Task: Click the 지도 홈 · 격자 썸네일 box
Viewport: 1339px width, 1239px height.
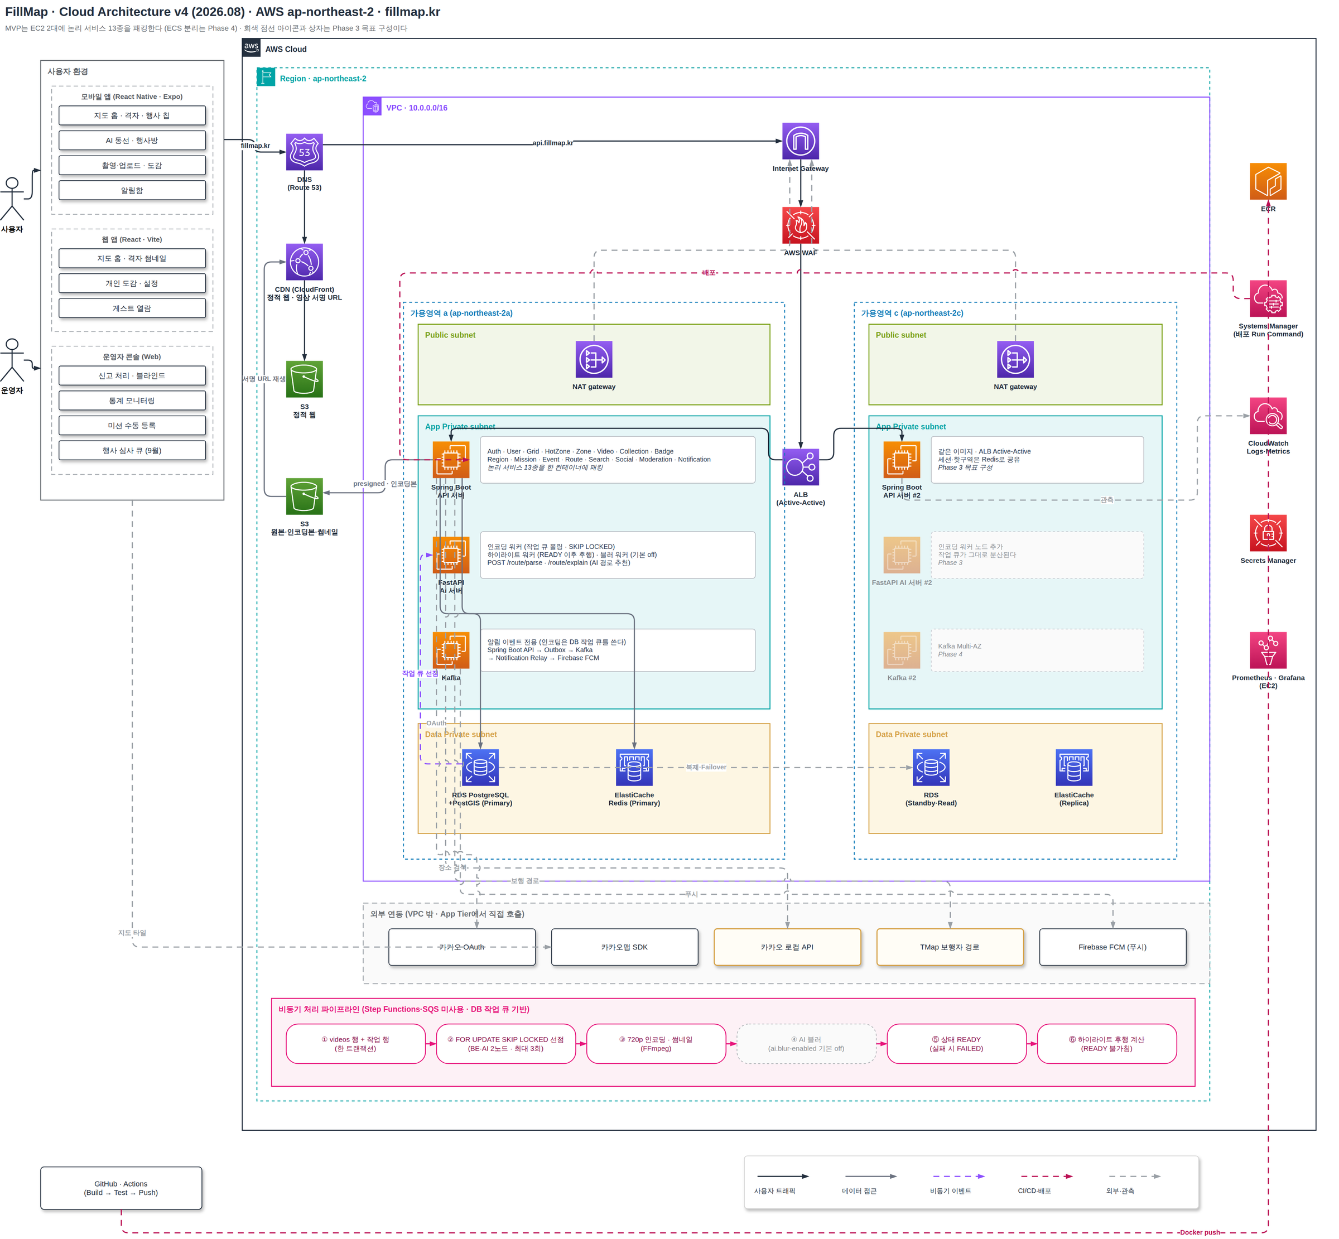Action: [x=132, y=258]
